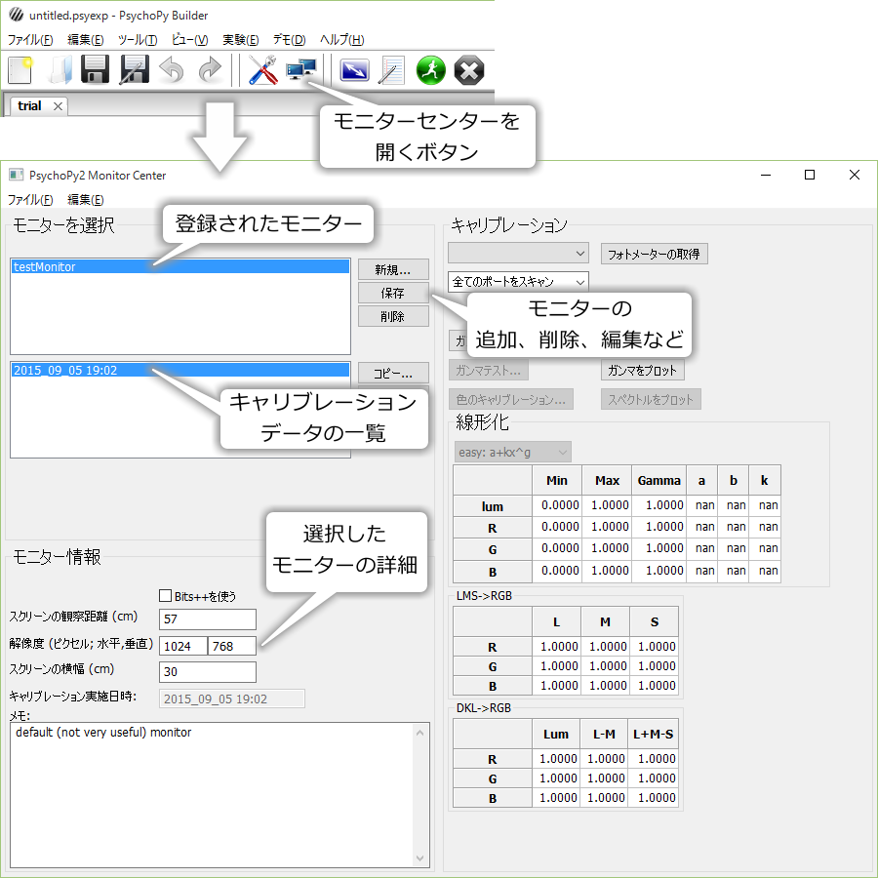Click the LMS->RGB R row L cell
Viewport: 878px width, 878px height.
point(557,647)
